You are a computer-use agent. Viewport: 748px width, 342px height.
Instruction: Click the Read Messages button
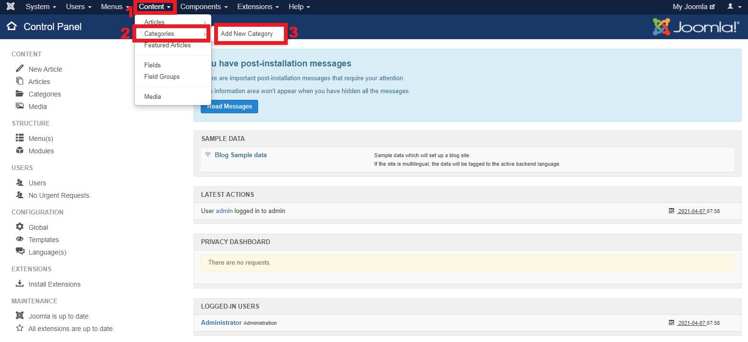coord(229,106)
